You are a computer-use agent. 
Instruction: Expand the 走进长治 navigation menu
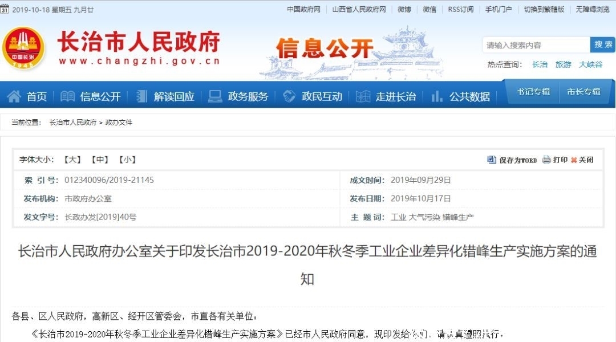click(395, 96)
